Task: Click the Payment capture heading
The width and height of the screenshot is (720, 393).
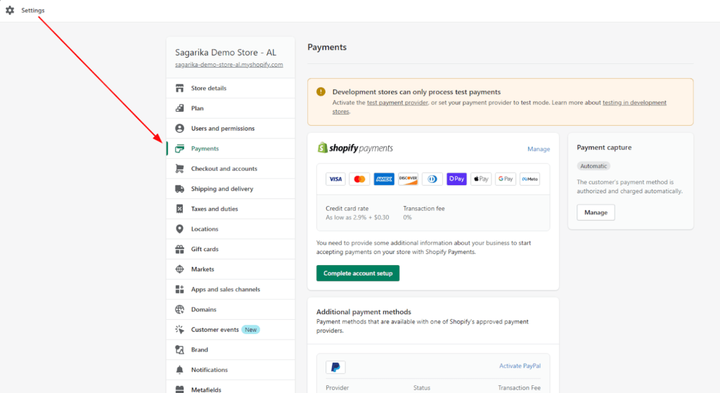Action: (x=604, y=148)
